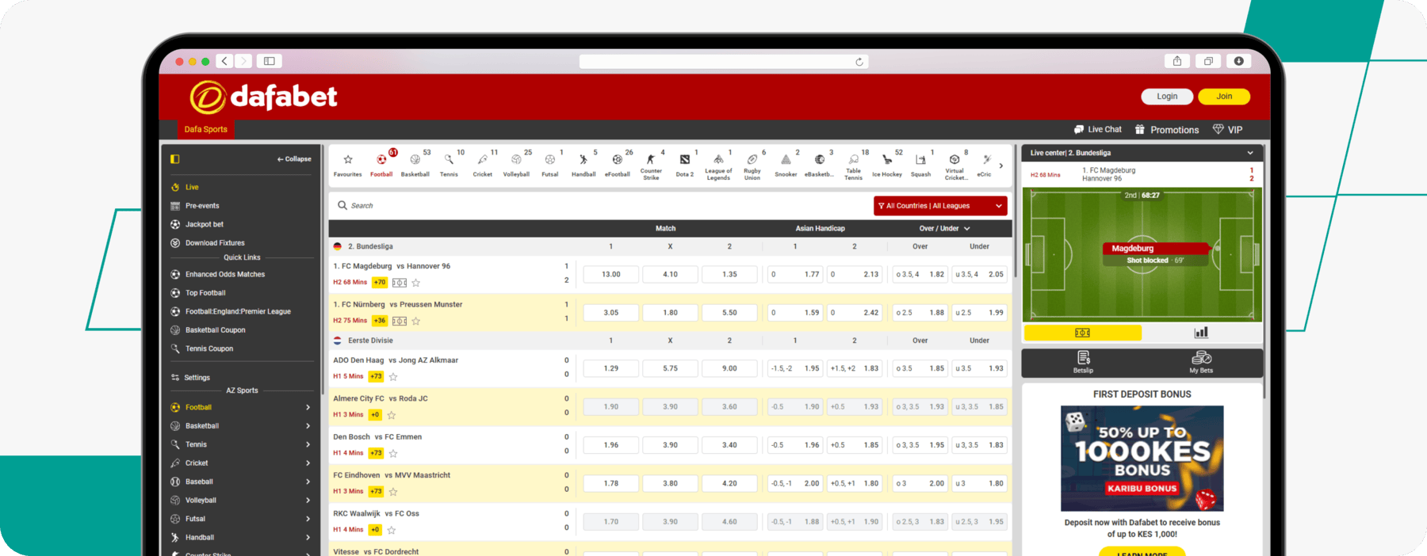This screenshot has height=556, width=1427.
Task: Open Download Fixtures in the sidebar
Action: pyautogui.click(x=215, y=243)
